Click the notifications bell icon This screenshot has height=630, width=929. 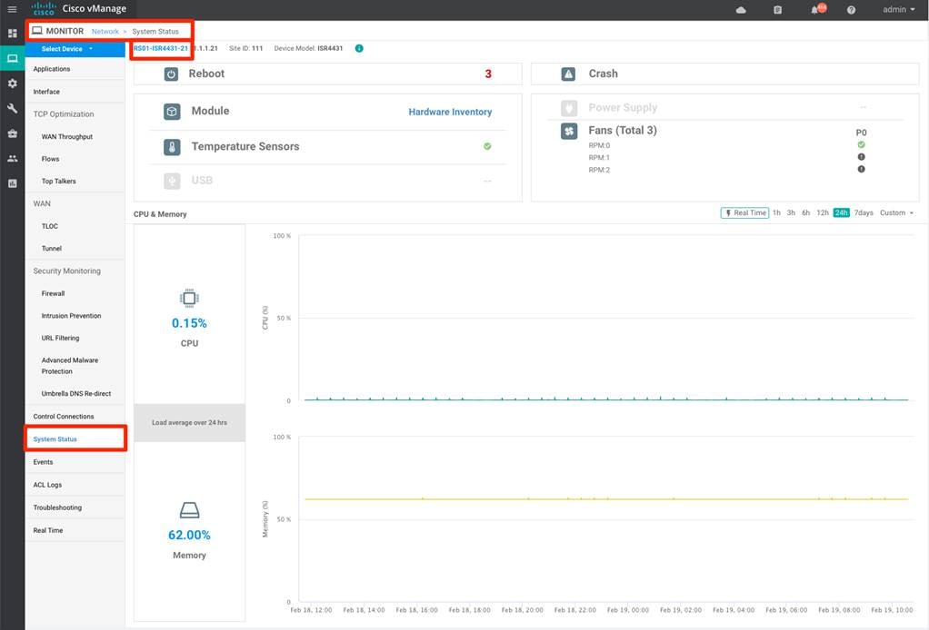(x=815, y=10)
